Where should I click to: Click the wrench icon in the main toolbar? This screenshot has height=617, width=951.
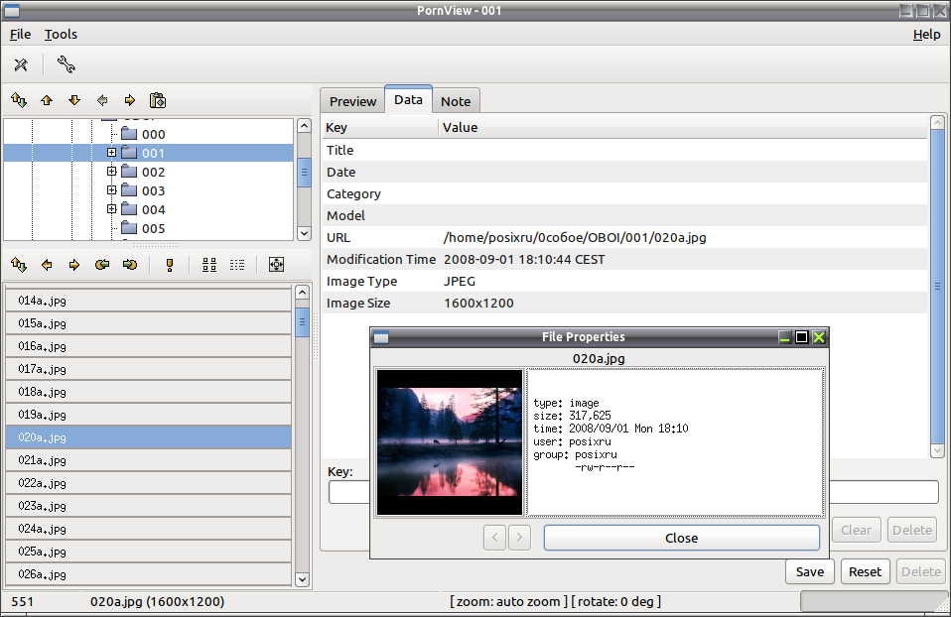click(x=66, y=64)
